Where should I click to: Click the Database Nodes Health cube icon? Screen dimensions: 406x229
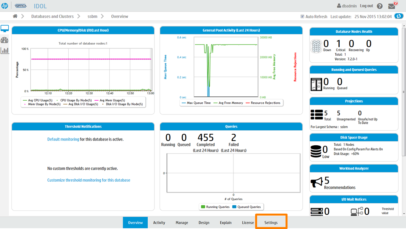316,45
